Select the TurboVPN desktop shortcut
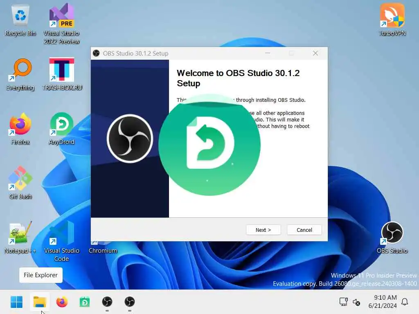The height and width of the screenshot is (314, 419). (x=392, y=20)
